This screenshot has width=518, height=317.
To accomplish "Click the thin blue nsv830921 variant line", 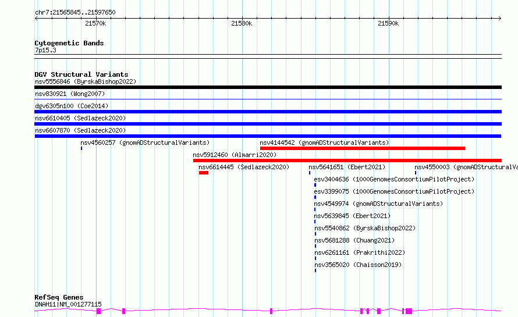I will pyautogui.click(x=268, y=99).
